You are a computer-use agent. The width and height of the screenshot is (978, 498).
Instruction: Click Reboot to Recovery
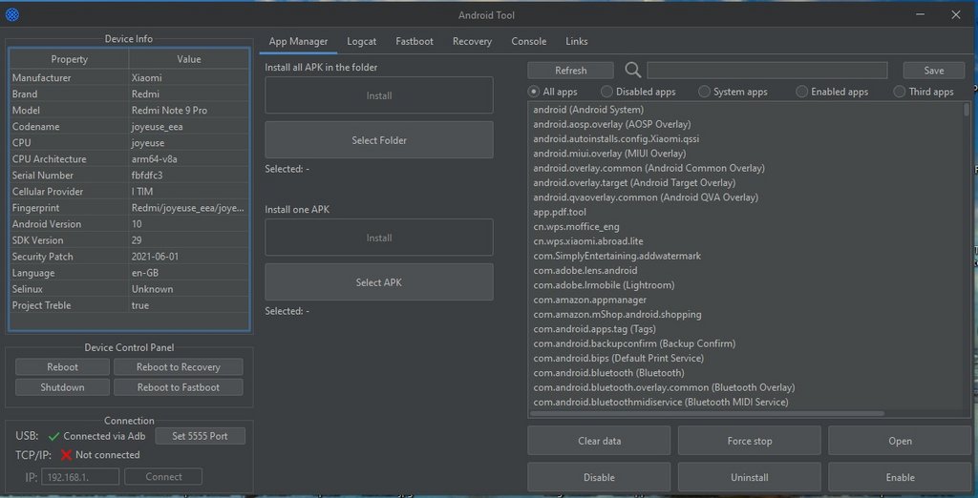coord(179,367)
